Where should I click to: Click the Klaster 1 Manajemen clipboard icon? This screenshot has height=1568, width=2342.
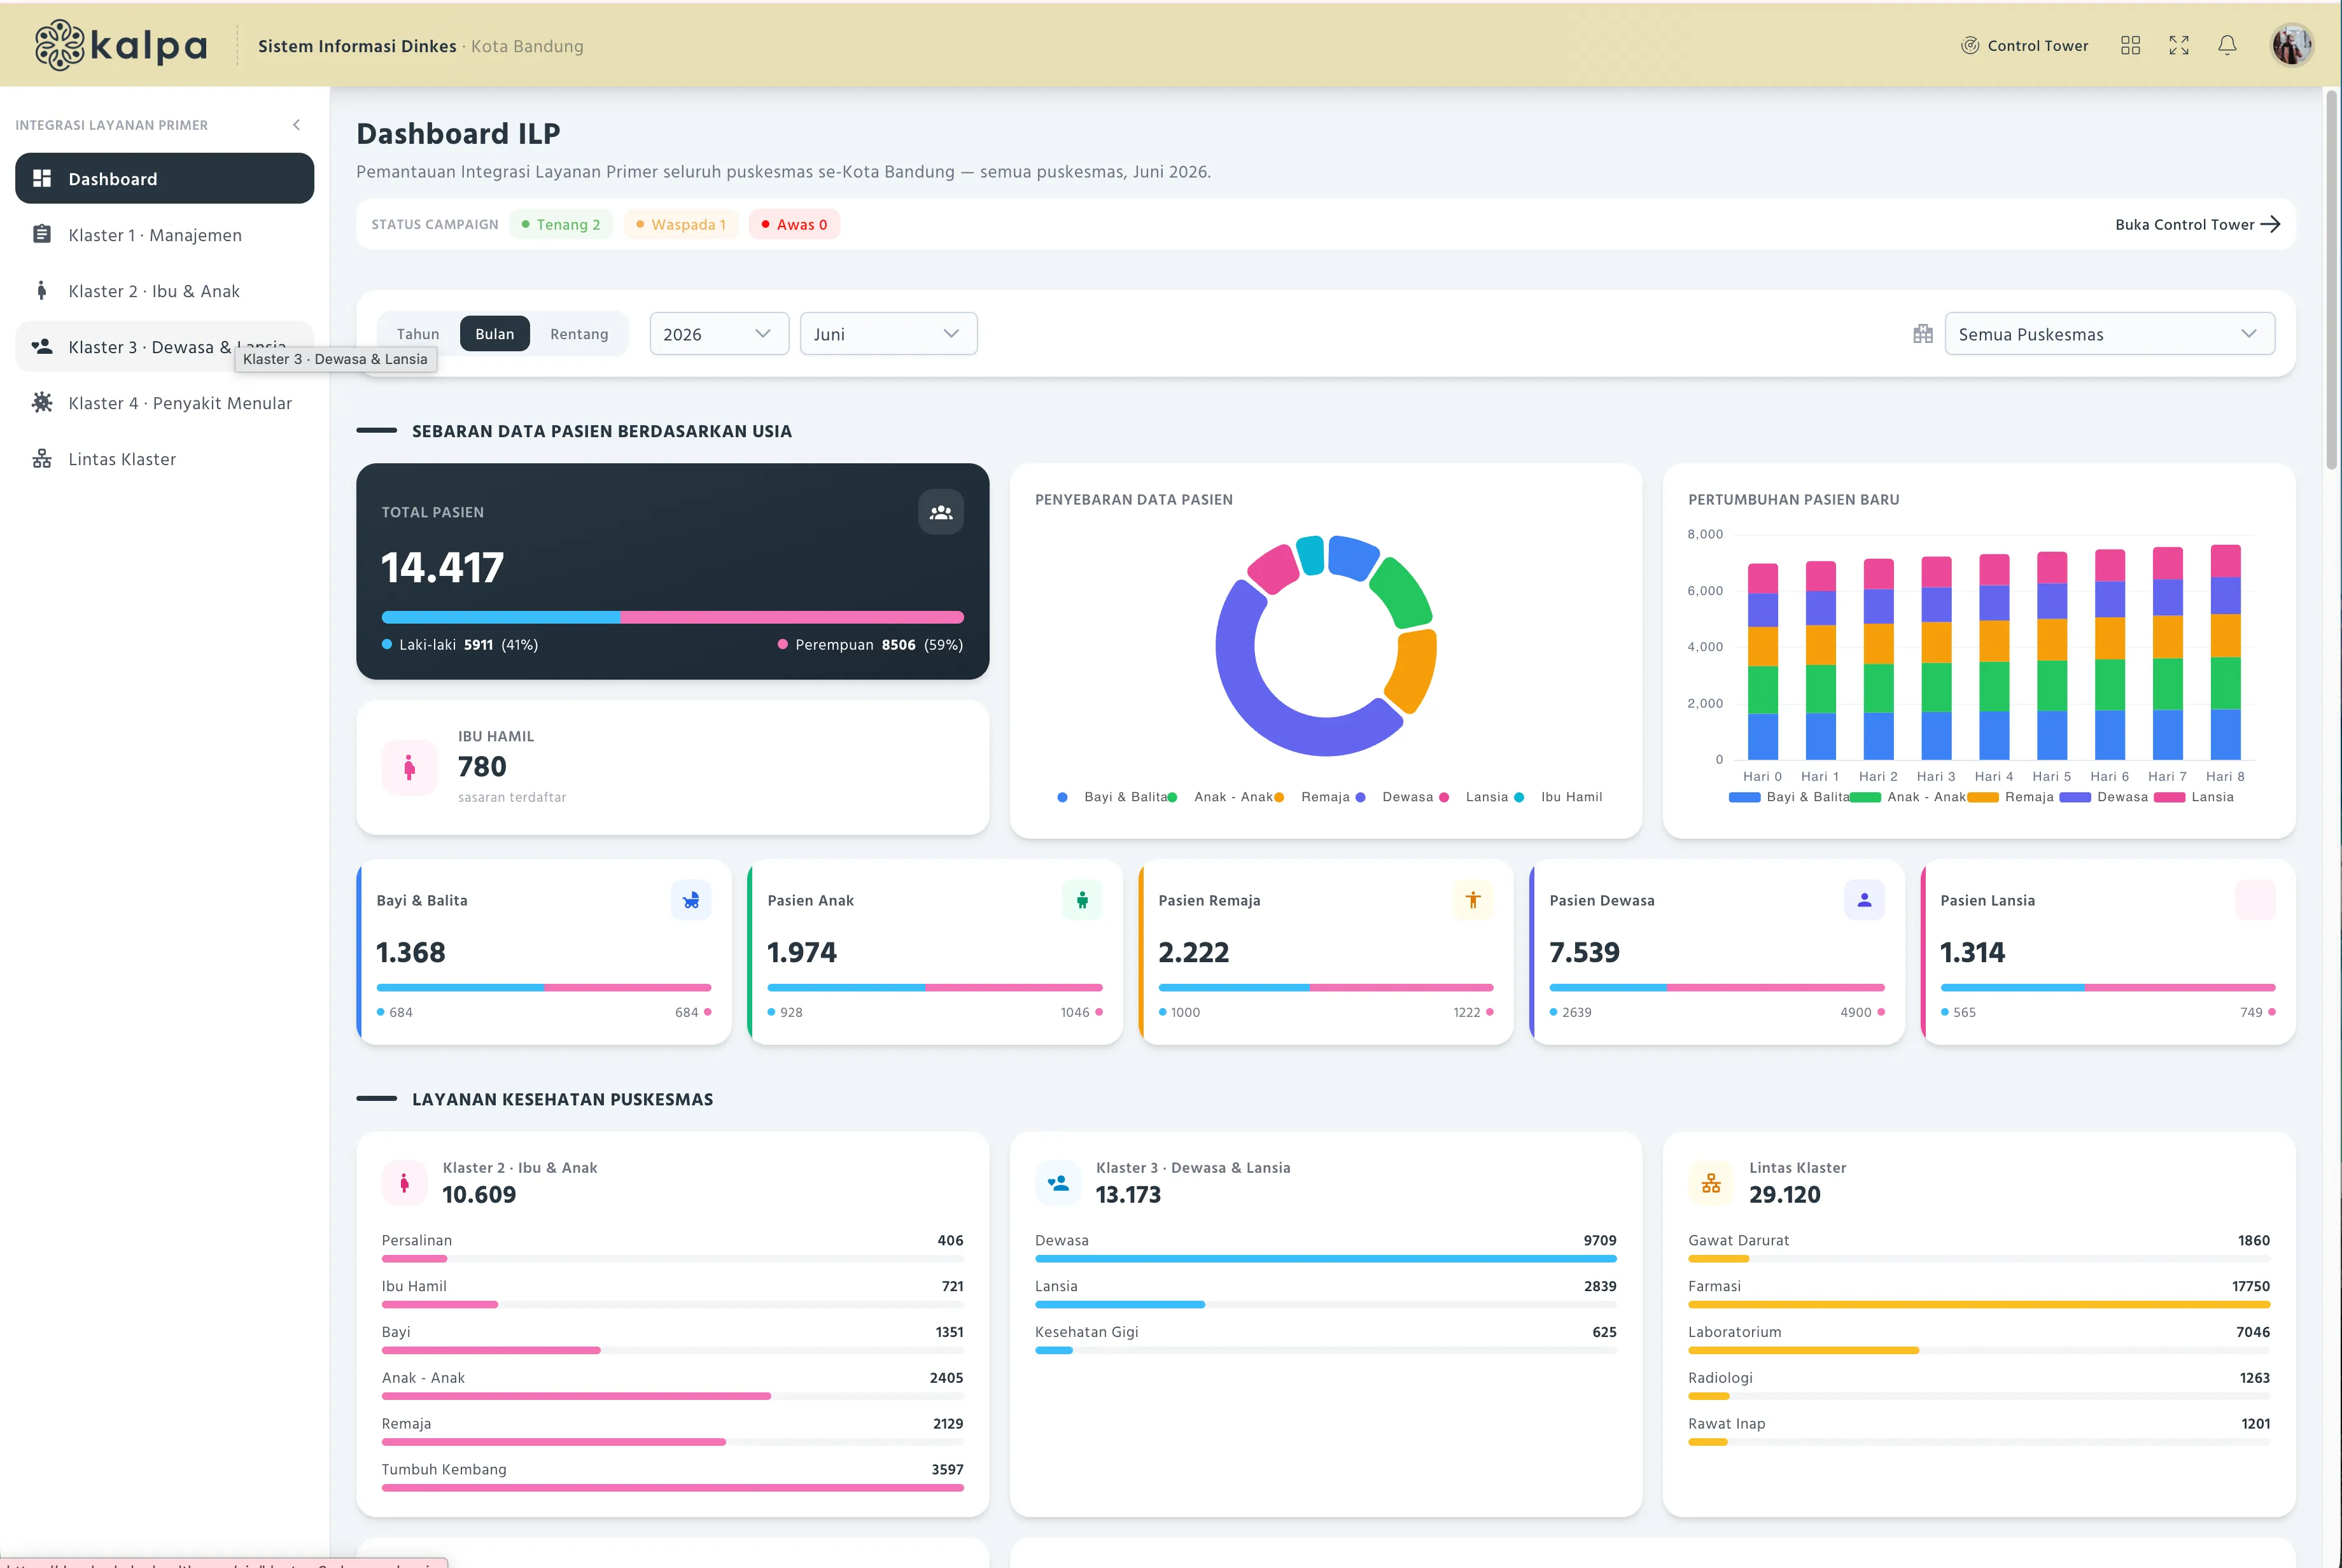(42, 234)
